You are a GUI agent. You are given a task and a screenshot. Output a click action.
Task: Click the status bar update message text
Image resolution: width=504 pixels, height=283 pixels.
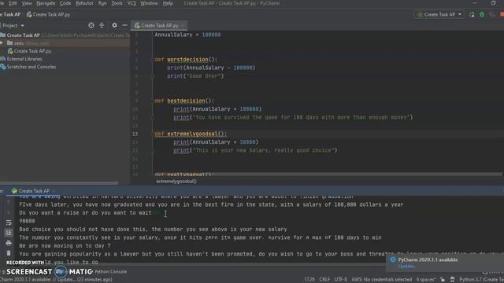click(x=56, y=280)
